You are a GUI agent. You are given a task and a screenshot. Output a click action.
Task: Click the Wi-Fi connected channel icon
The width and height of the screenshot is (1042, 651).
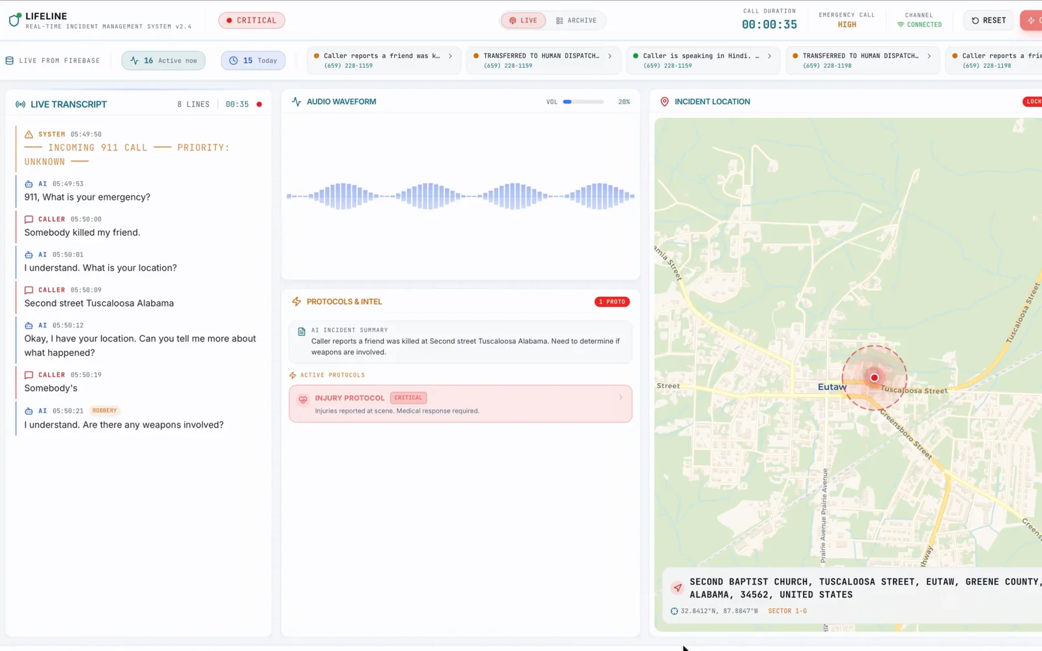(901, 25)
